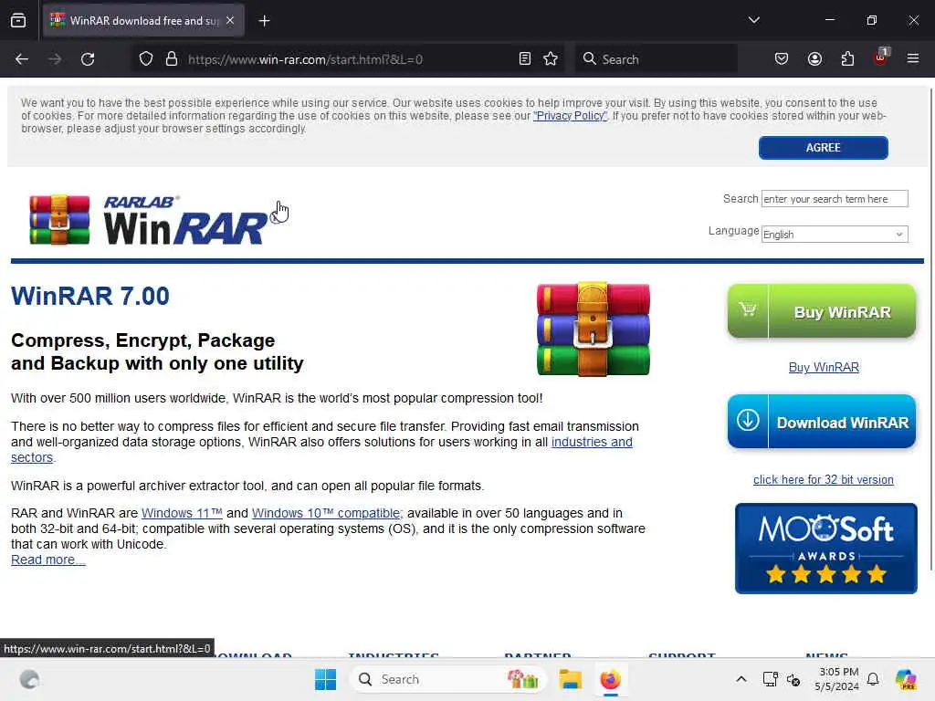This screenshot has width=935, height=701.
Task: Click the WinRAR books image
Action: (594, 329)
